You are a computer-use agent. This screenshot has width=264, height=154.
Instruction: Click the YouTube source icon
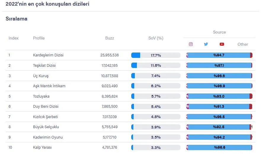pos(222,44)
